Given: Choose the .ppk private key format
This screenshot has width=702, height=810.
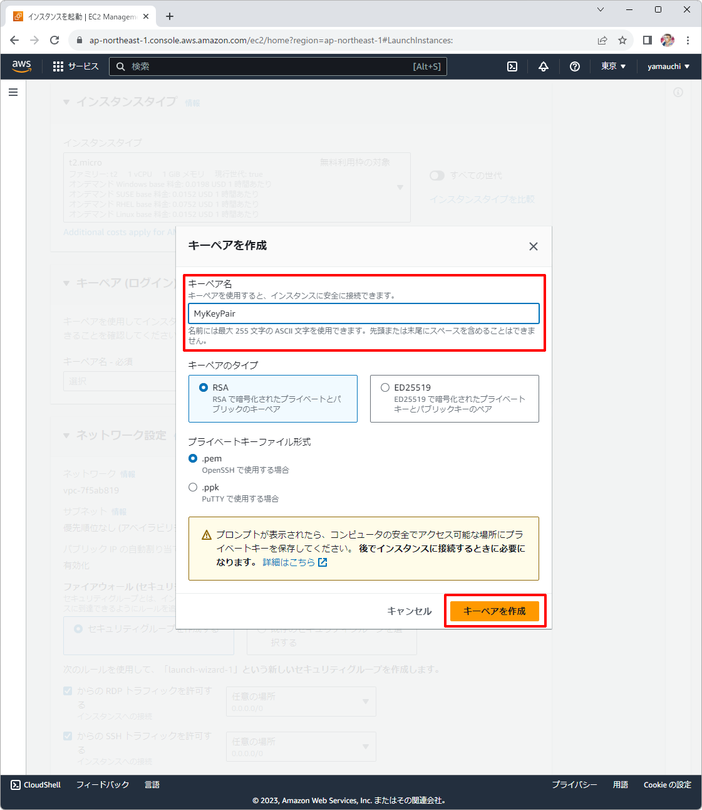Looking at the screenshot, I should pyautogui.click(x=193, y=487).
